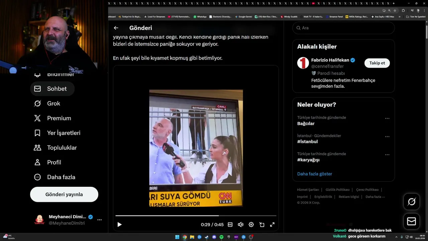Open video in picture-in-picture mode
Image resolution: width=428 pixels, height=241 pixels.
coord(262,225)
